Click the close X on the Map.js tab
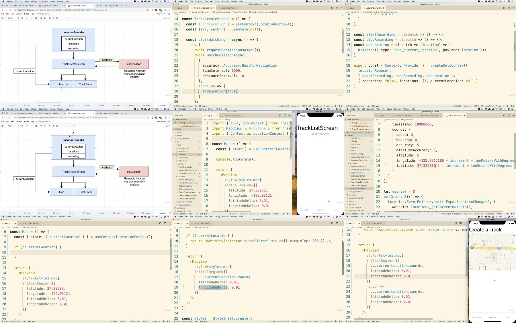Viewport: 516px width, 323px height. (x=217, y=115)
